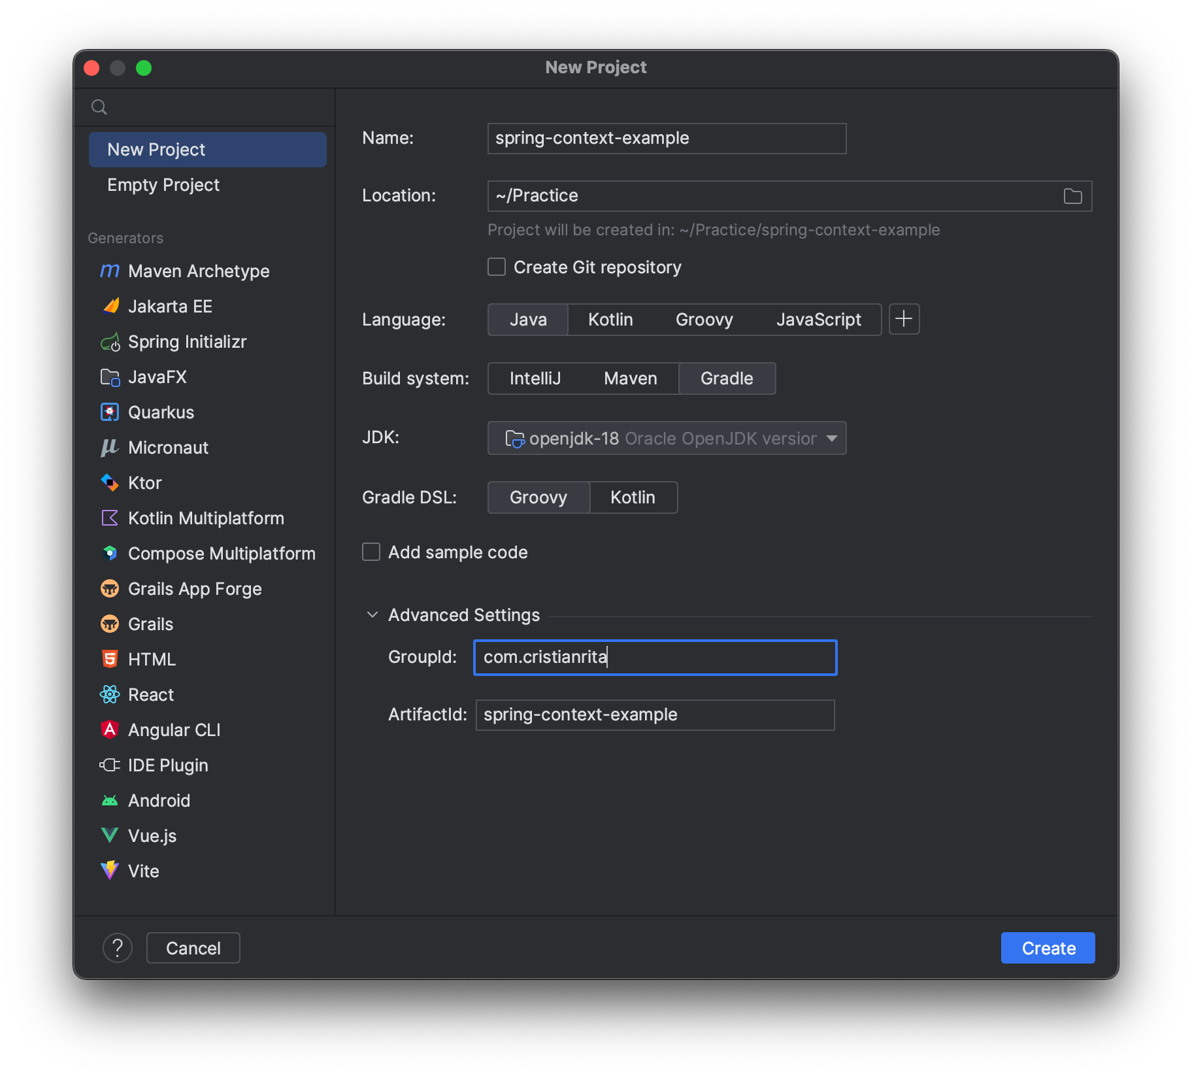Set language to JavaScript
Screen dimensions: 1192x1076
[x=818, y=320]
